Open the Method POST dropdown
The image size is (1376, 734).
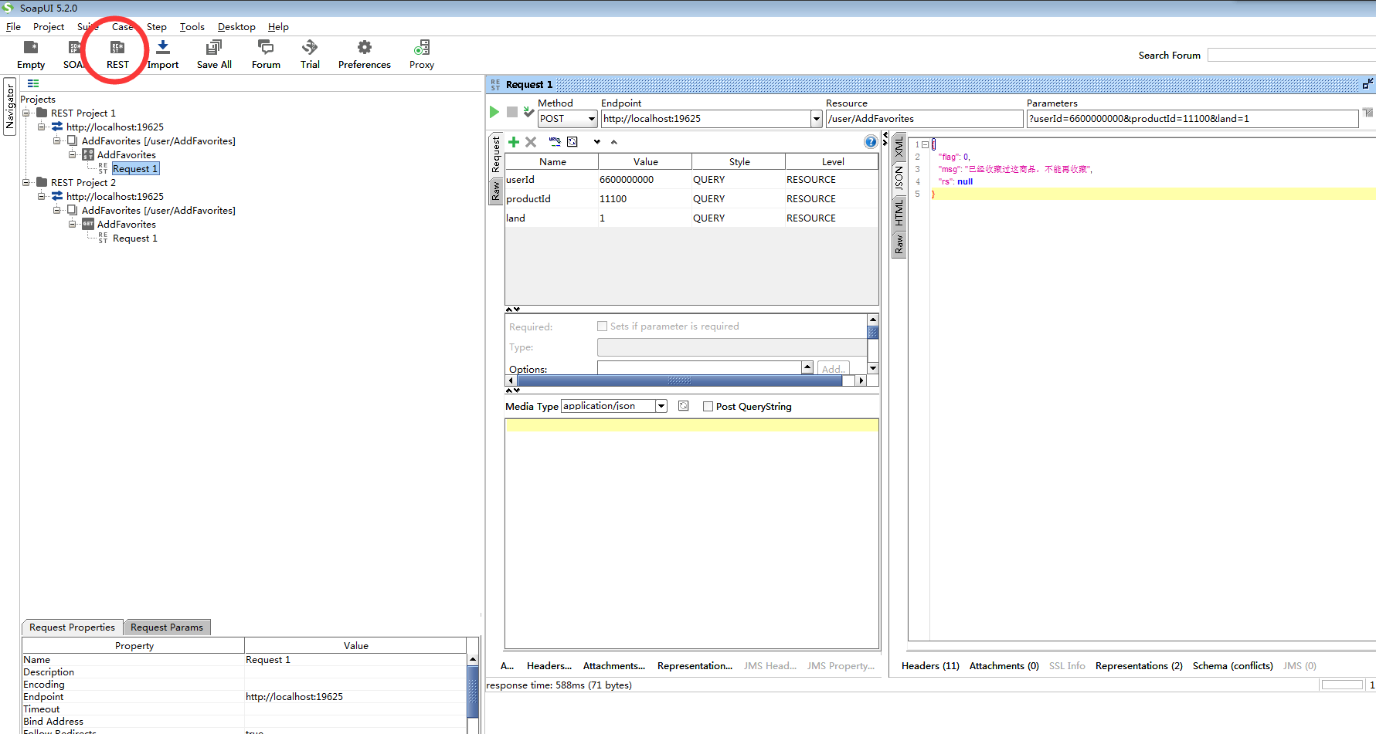pyautogui.click(x=592, y=119)
